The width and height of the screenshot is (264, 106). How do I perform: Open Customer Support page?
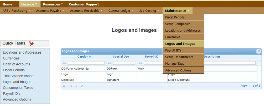pyautogui.click(x=84, y=4)
